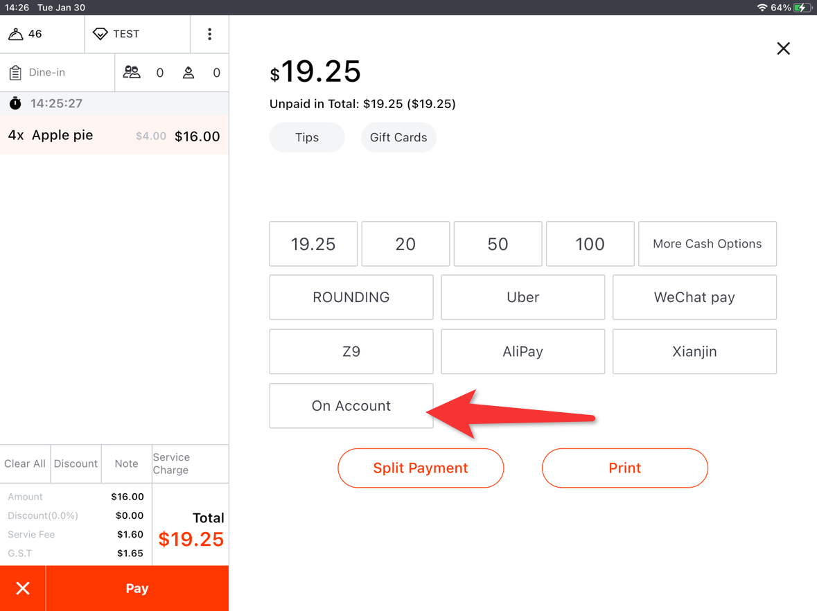Tap the G.S.T $1.65 row
817x611 pixels.
point(76,554)
